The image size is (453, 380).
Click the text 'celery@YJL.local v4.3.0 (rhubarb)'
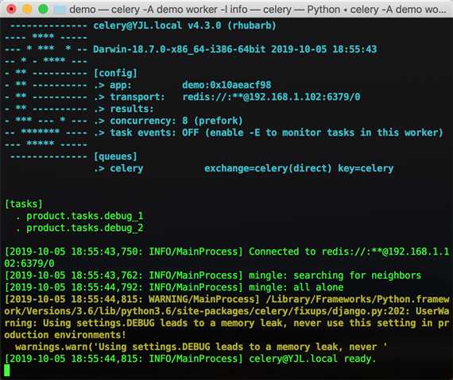coord(184,25)
